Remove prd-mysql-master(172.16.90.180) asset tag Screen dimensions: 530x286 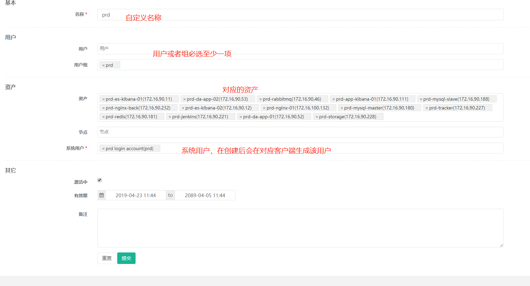[x=342, y=108]
